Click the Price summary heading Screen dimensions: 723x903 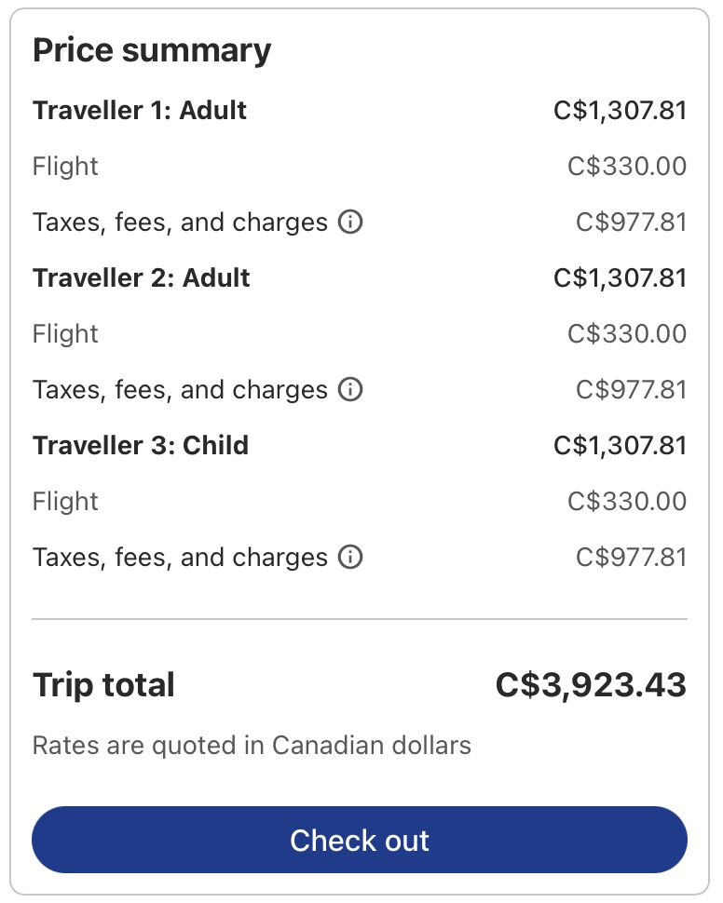click(152, 50)
